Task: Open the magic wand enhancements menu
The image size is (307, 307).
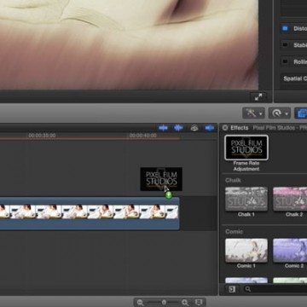Action: coord(253,113)
